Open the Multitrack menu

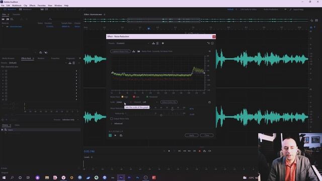pos(17,6)
